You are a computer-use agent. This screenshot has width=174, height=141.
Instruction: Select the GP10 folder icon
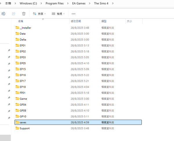click(17, 116)
